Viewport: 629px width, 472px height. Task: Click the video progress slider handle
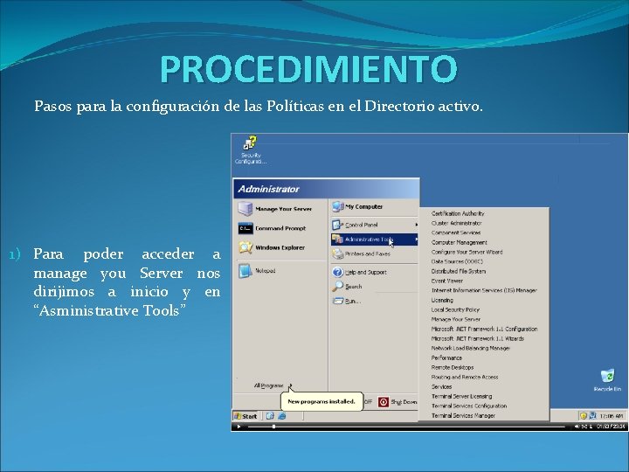tap(273, 427)
